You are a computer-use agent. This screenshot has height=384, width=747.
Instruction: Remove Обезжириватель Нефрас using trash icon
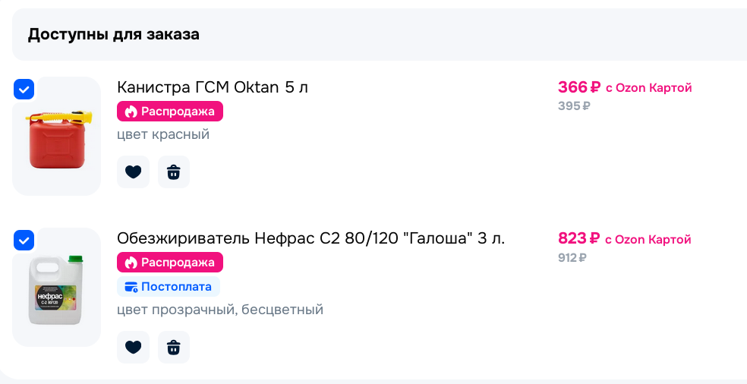(x=174, y=348)
